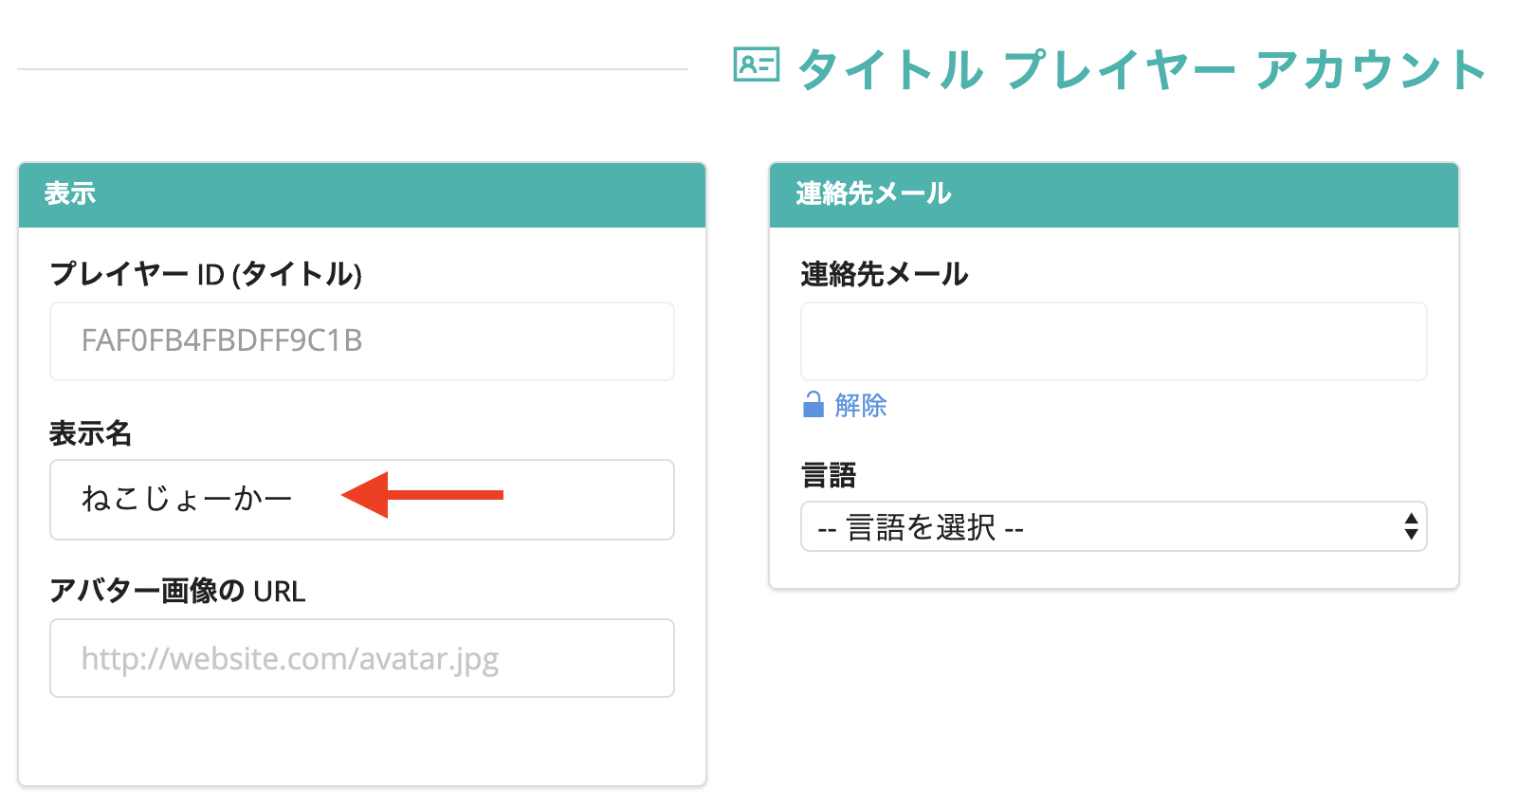Click the ID card icon beside the title

[x=756, y=65]
